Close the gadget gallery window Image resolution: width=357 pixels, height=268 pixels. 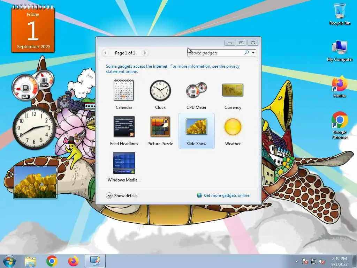253,43
